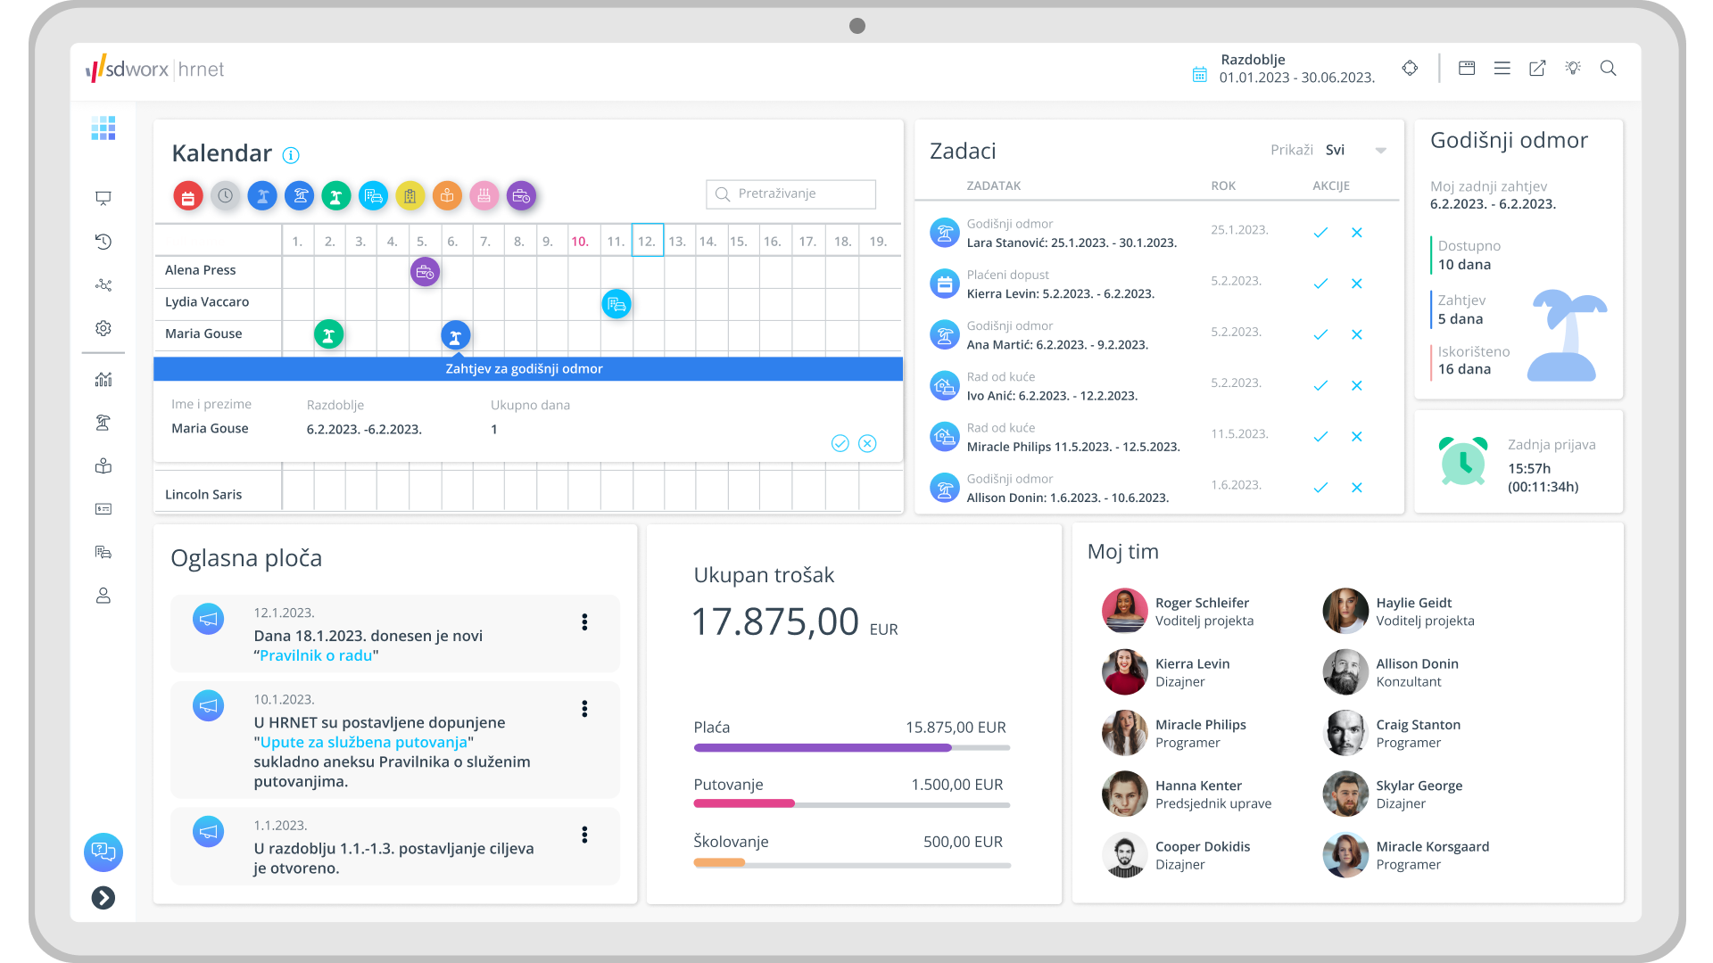This screenshot has height=963, width=1713.
Task: Open the presentation board sidebar icon
Action: pos(103,198)
